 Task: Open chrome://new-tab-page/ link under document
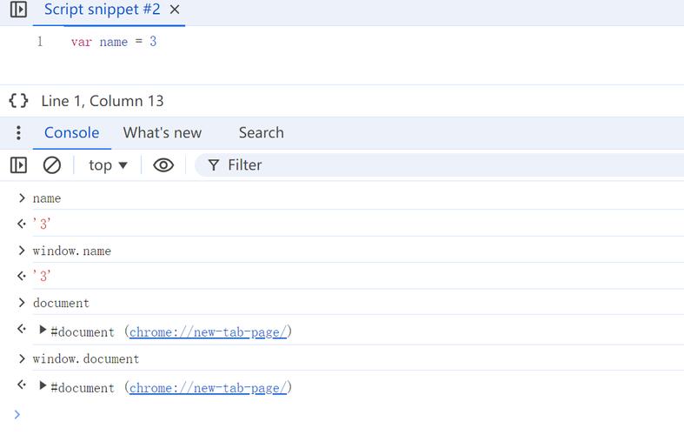tap(208, 332)
